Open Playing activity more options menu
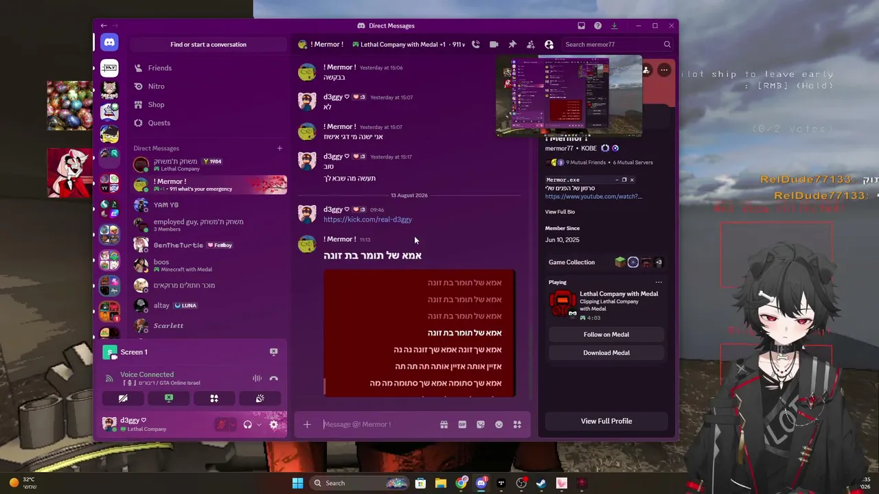 click(659, 282)
